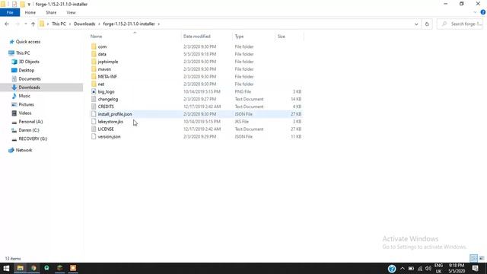
Task: Expand the chevron after forge-1.15.2-31.1.0-installer breadcrumb
Action: point(159,24)
